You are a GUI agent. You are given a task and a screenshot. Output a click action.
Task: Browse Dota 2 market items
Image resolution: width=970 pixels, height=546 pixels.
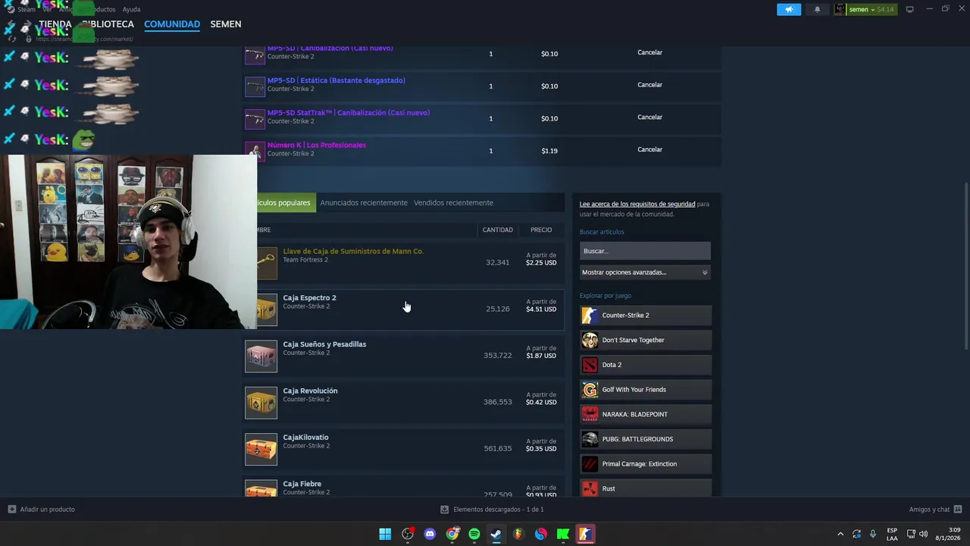pyautogui.click(x=646, y=365)
